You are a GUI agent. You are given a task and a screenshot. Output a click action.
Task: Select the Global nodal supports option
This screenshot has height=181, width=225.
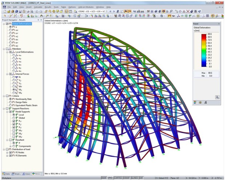(x=13, y=118)
